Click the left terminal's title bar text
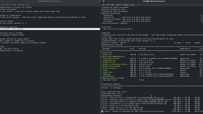 click(49, 1)
